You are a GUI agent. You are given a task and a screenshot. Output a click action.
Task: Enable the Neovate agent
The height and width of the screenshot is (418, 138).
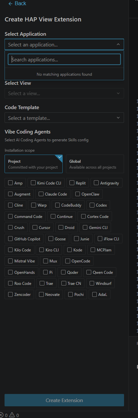pyautogui.click(x=41, y=295)
